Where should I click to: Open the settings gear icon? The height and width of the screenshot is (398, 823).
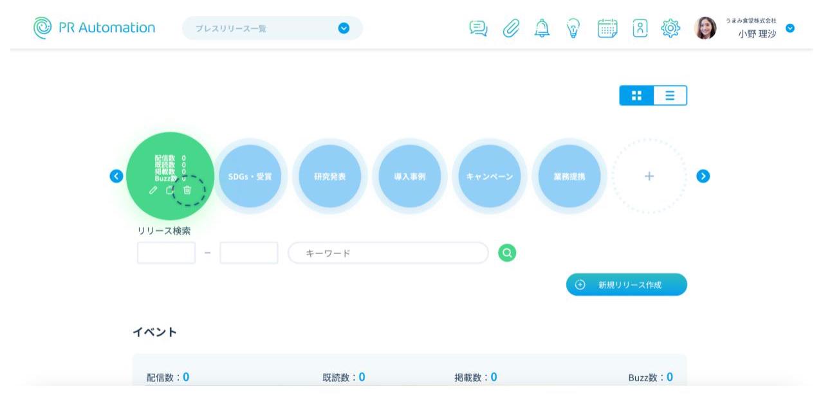(670, 28)
